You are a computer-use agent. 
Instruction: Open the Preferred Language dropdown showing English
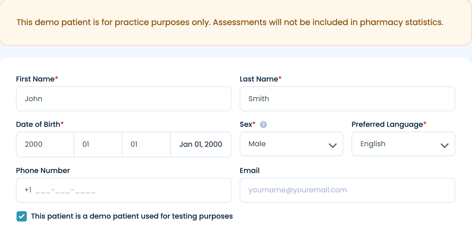[x=403, y=144]
